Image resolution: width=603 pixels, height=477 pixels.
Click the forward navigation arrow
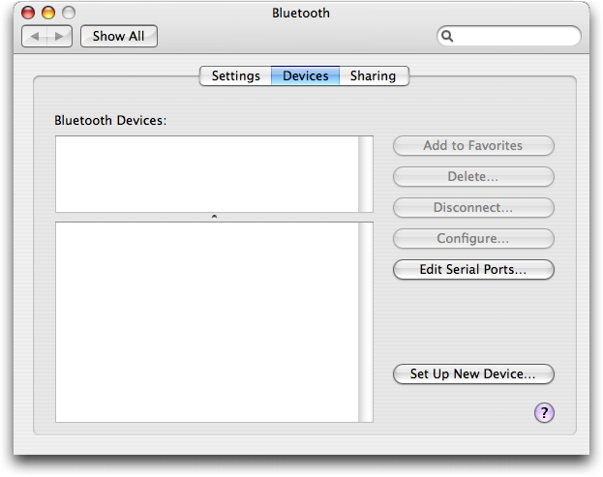59,37
